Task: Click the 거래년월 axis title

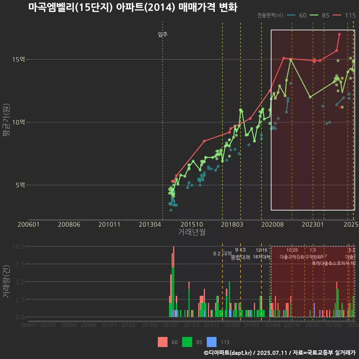Action: [x=191, y=232]
